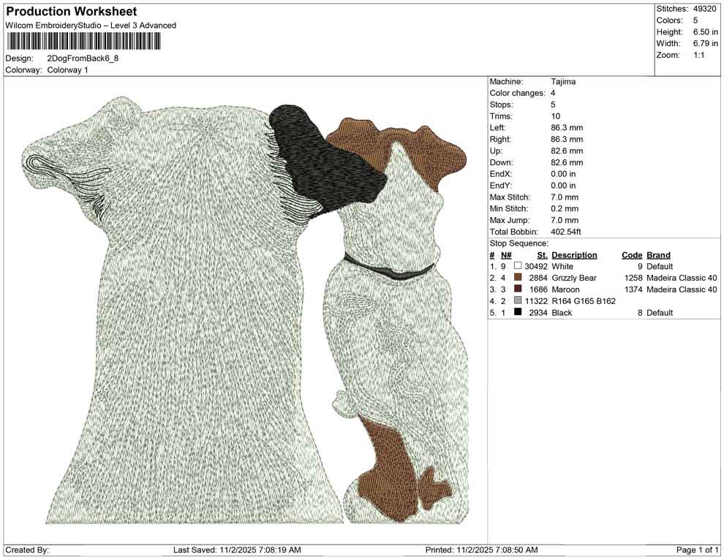Click the Width value 6.79 in
This screenshot has height=557, width=724.
click(706, 43)
